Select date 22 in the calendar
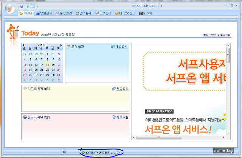The width and height of the screenshot is (242, 158). click(47, 70)
